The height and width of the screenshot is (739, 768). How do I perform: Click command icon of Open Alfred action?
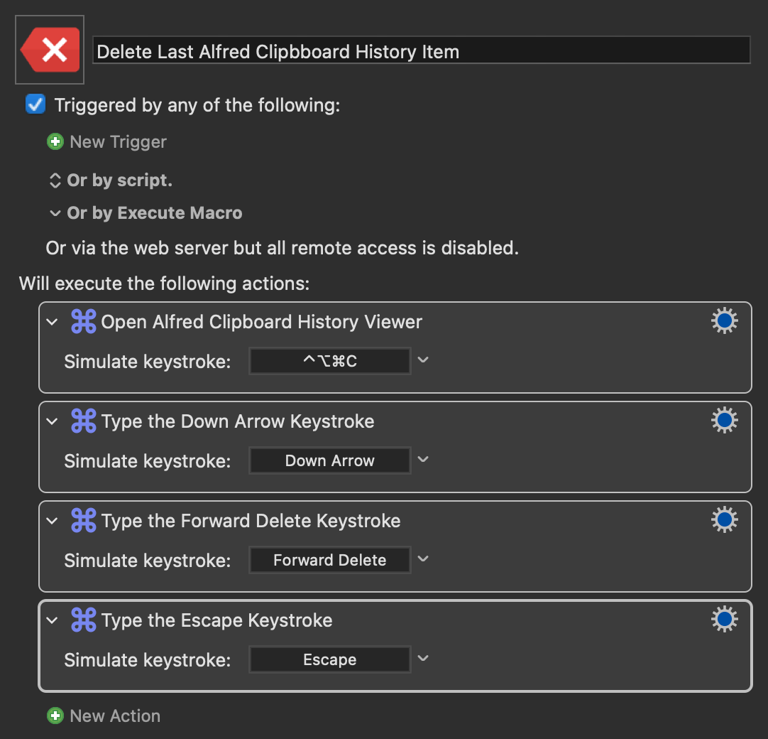coord(83,321)
